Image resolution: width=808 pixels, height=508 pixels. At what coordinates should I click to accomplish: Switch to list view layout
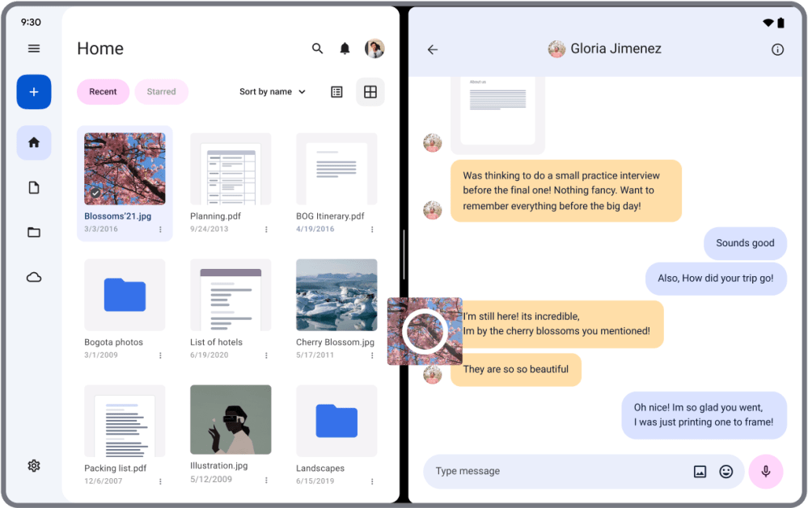337,92
